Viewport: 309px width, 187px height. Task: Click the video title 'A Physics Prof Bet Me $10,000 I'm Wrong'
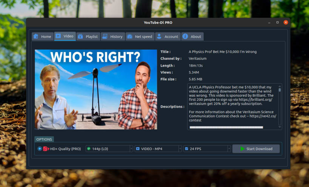pyautogui.click(x=223, y=52)
